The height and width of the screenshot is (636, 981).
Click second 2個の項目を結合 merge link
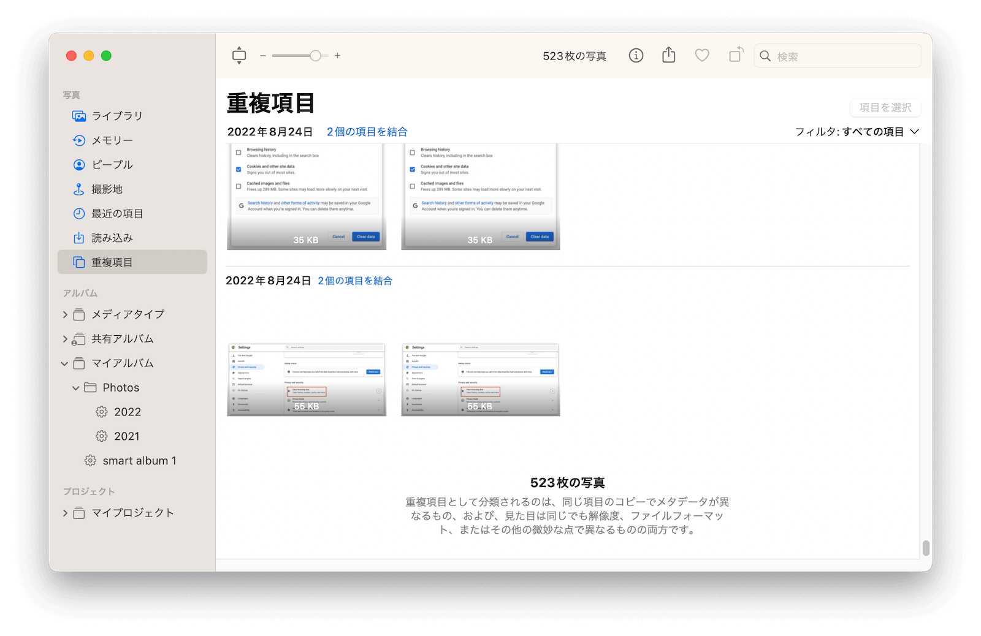click(x=355, y=281)
